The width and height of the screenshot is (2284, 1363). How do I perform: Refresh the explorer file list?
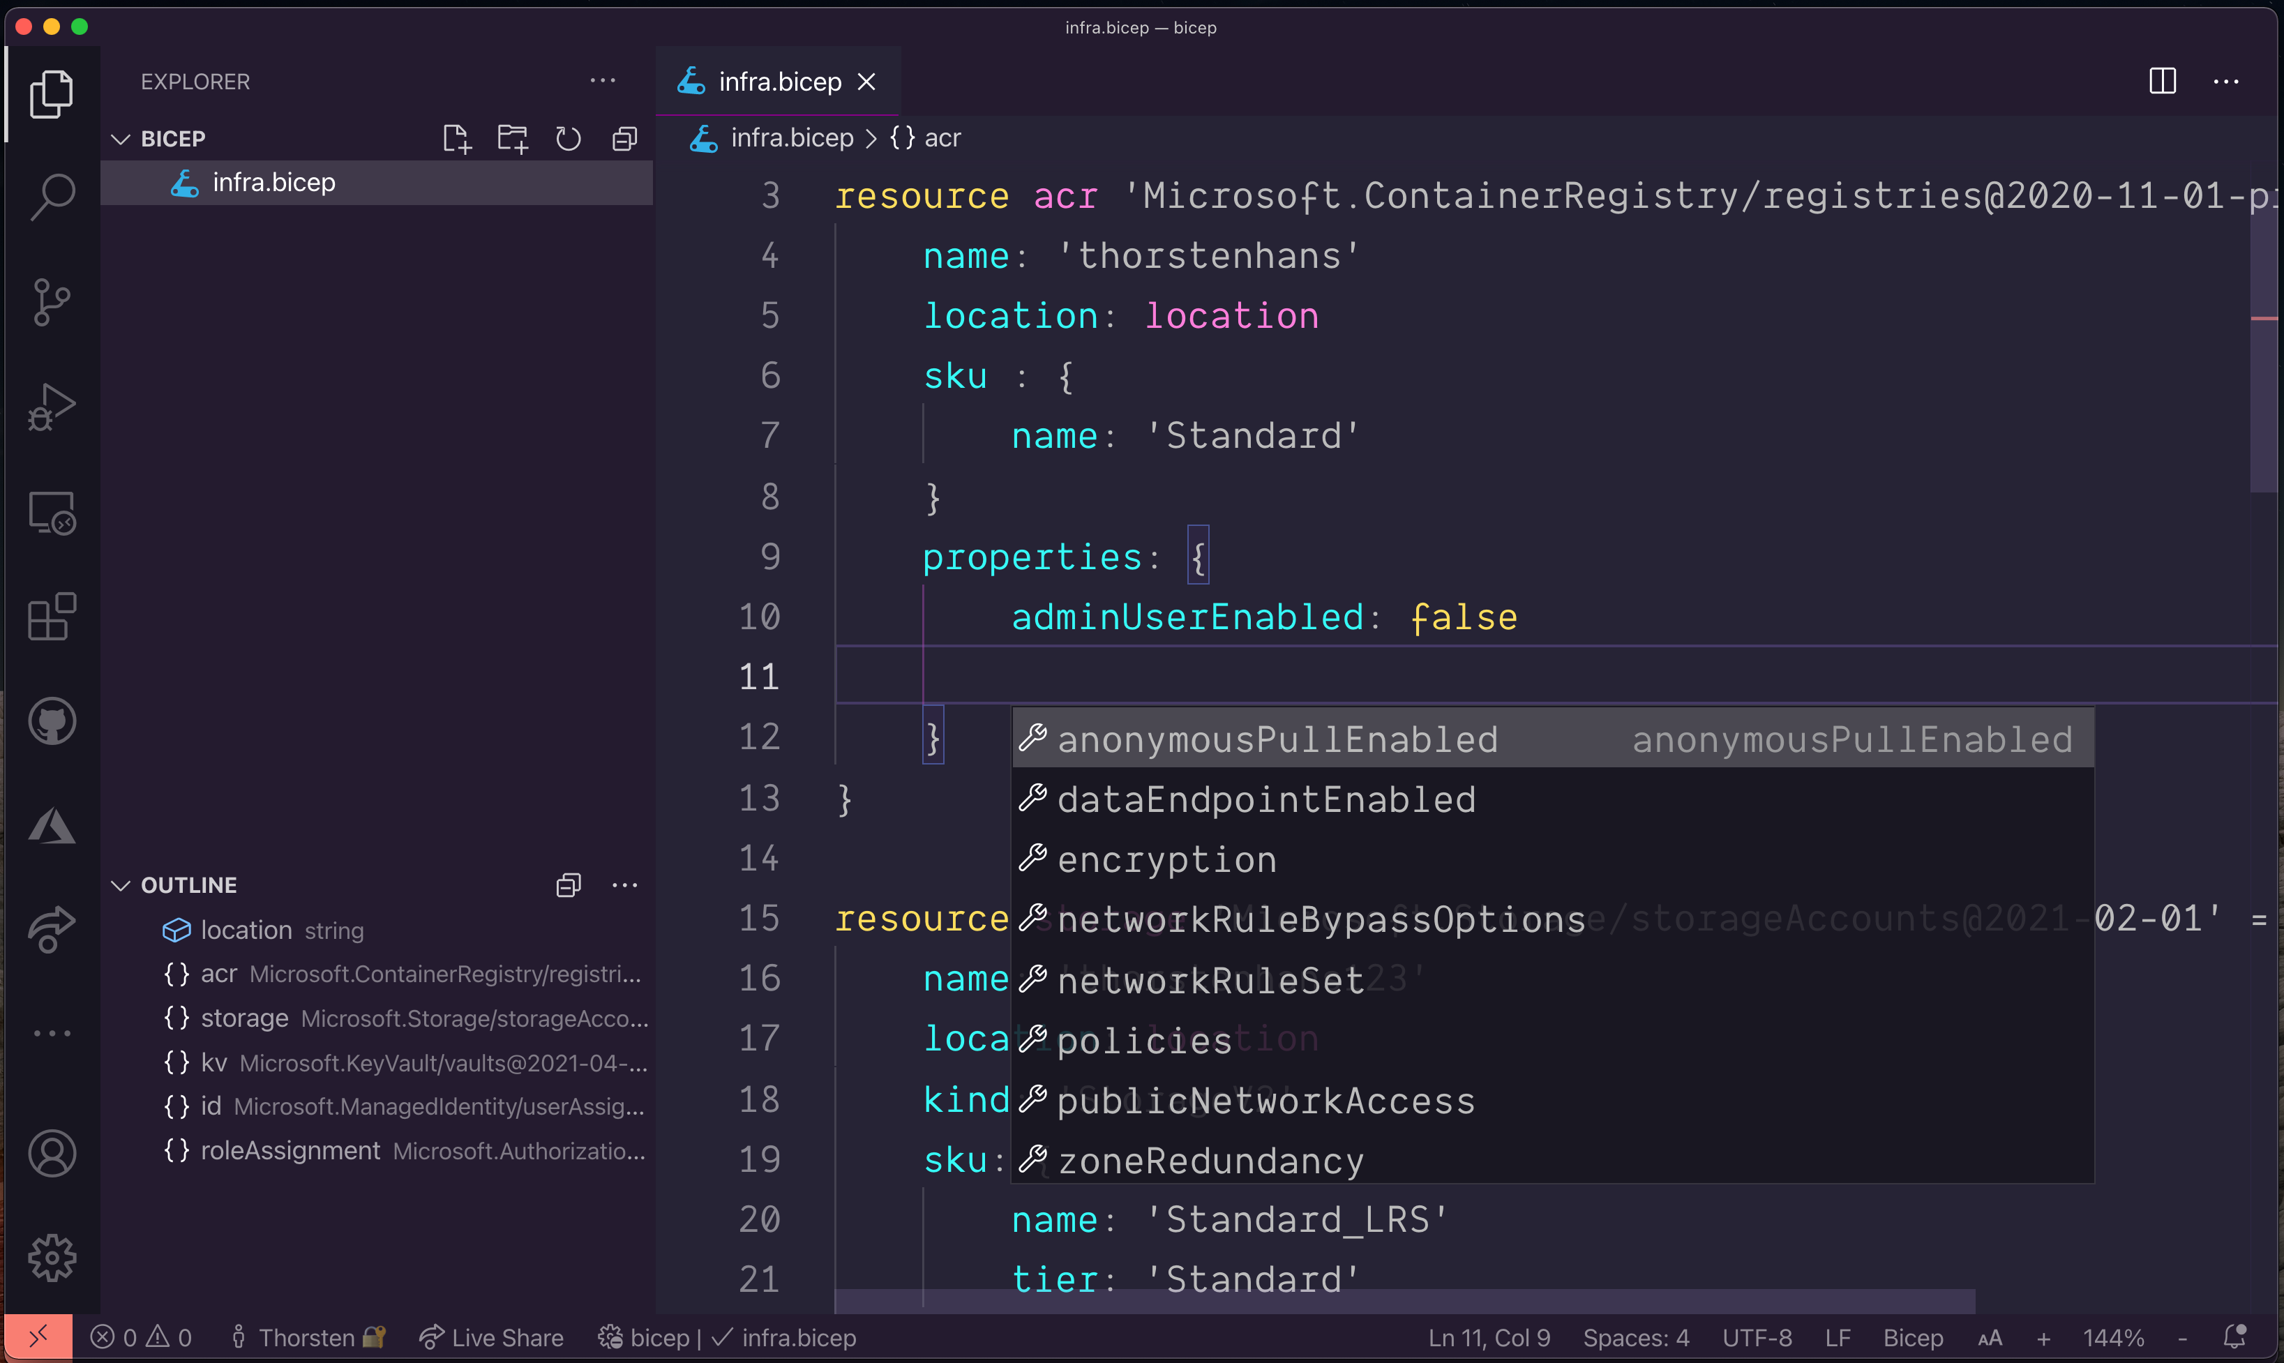point(569,139)
